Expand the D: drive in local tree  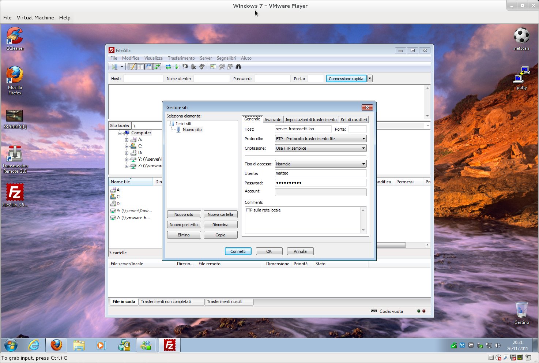(x=127, y=153)
